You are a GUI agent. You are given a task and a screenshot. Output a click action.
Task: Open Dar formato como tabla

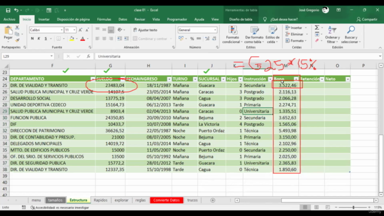tap(254, 35)
